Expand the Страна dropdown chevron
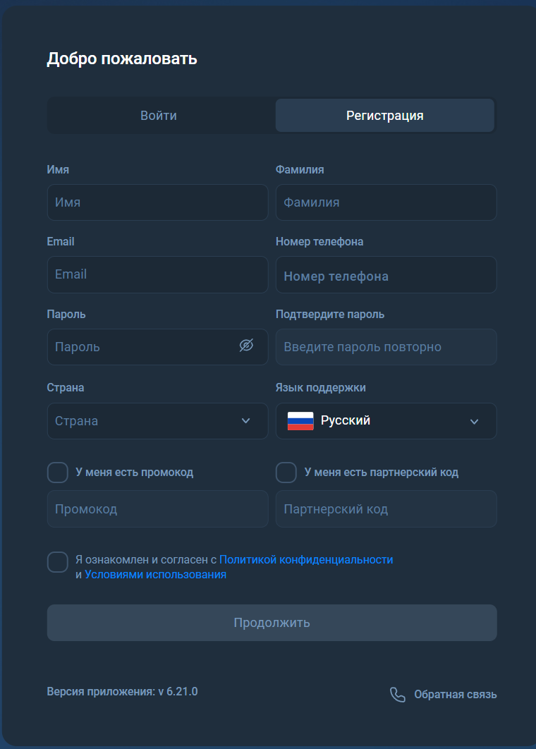 click(245, 421)
